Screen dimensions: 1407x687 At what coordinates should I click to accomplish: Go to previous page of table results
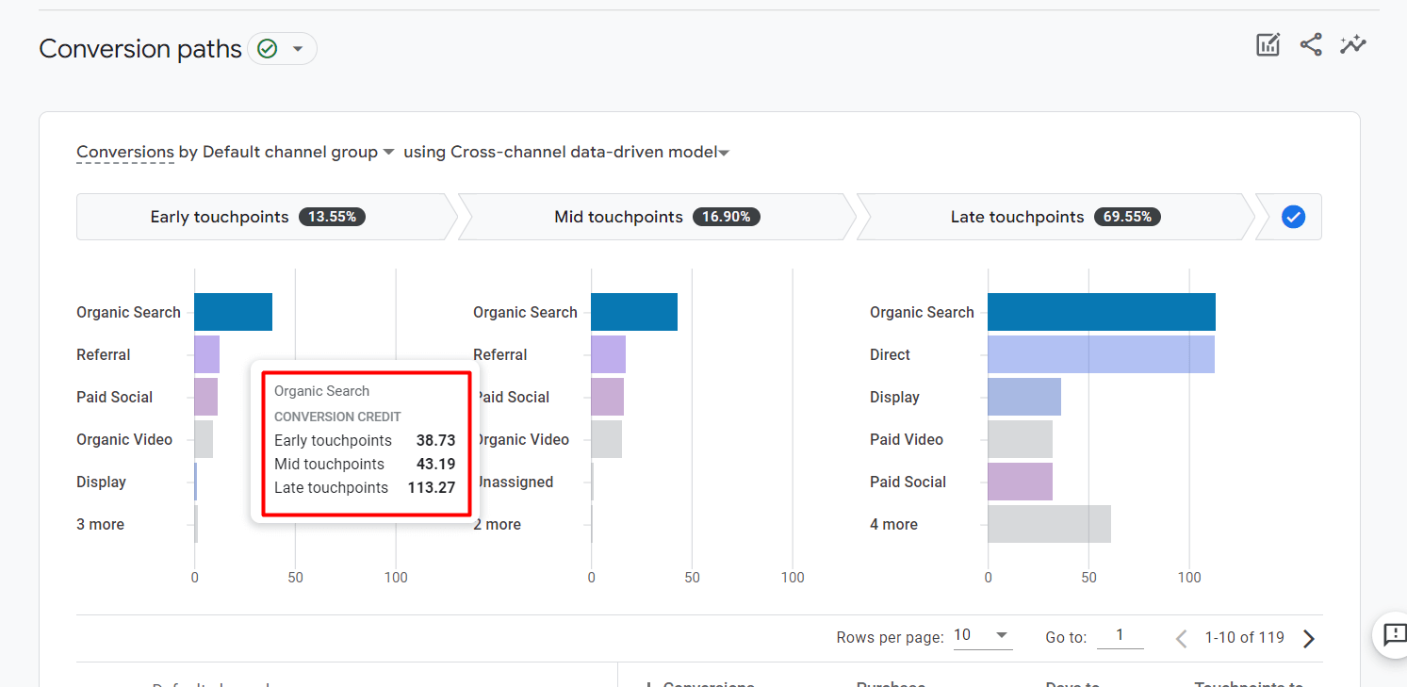(x=1181, y=638)
